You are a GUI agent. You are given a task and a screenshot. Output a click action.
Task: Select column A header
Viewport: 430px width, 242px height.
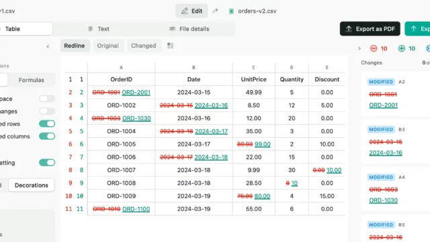point(121,67)
